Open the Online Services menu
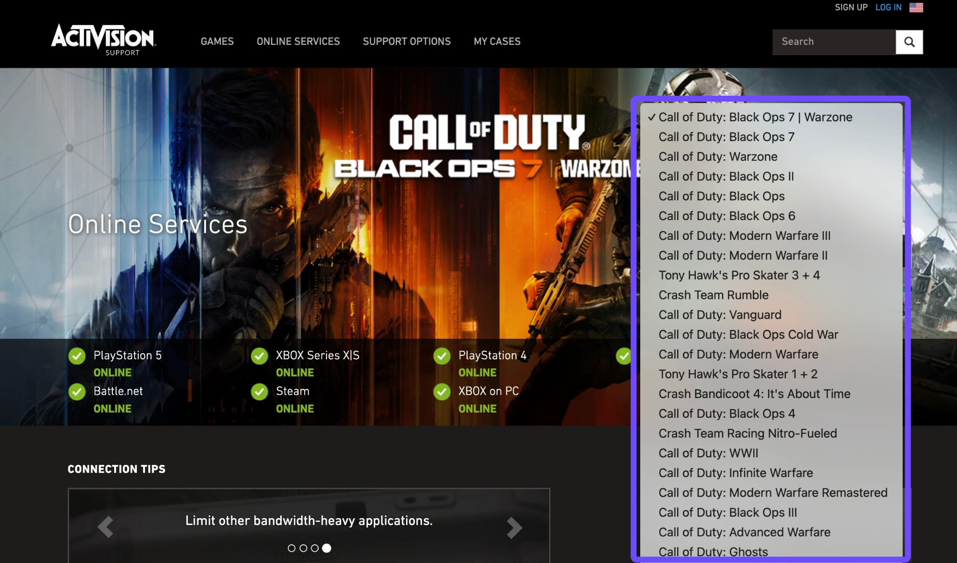This screenshot has height=563, width=957. point(298,42)
